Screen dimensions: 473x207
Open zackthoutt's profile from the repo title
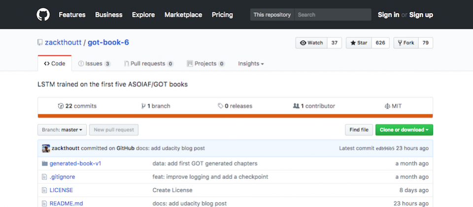tap(63, 42)
